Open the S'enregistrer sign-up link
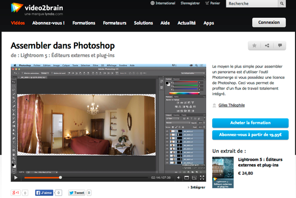The height and width of the screenshot is (198, 296). (190, 3)
